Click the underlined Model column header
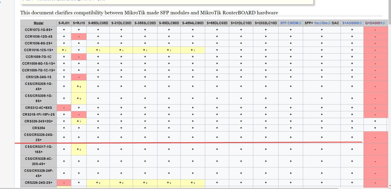Screen dimensions: 391x189 (x=38, y=23)
